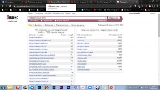Expand the hidden bookmarks chevron
Image resolution: width=160 pixels, height=90 pixels.
142,10
